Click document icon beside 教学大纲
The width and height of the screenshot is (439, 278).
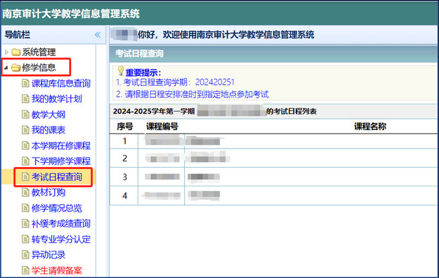pos(25,115)
